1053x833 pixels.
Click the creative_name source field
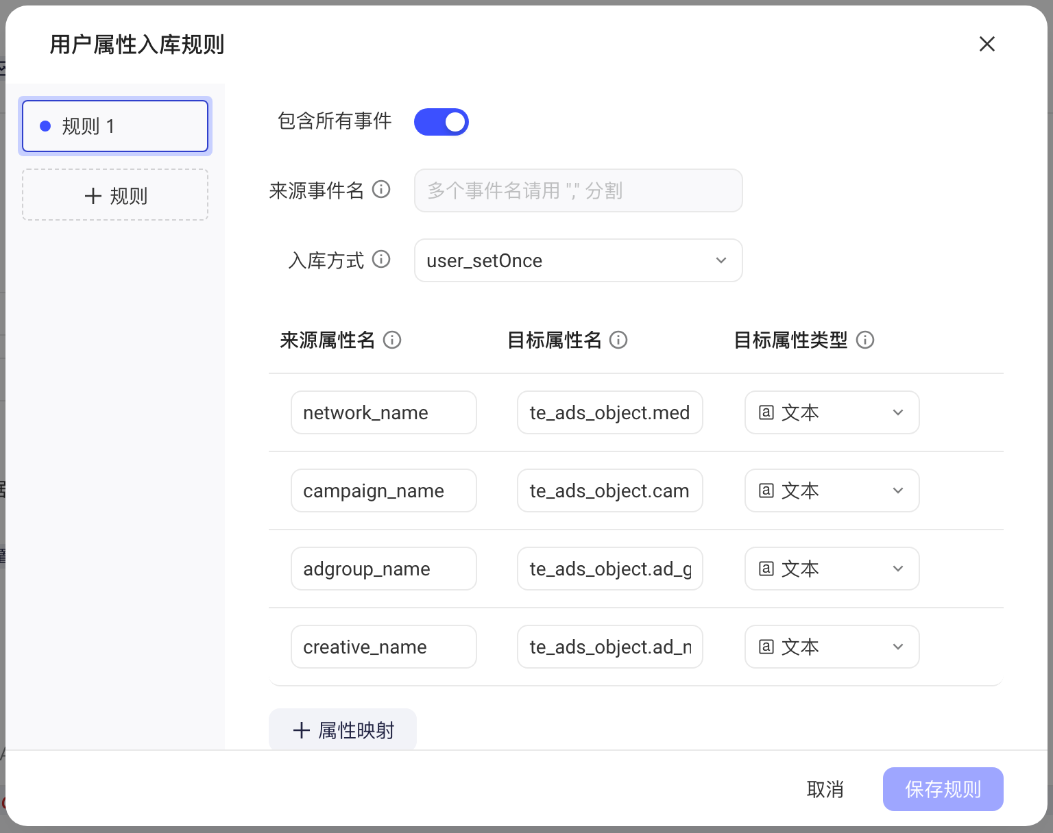coord(384,647)
